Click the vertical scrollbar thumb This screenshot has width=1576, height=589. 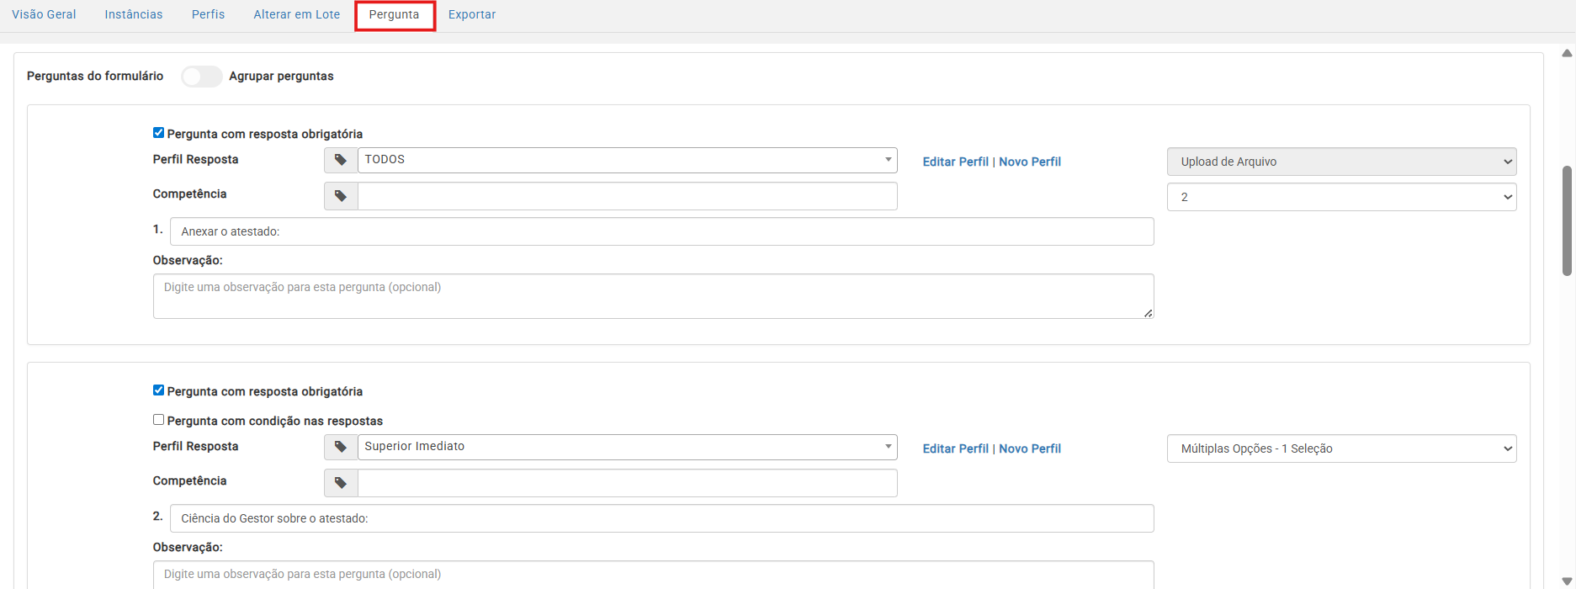[x=1567, y=220]
